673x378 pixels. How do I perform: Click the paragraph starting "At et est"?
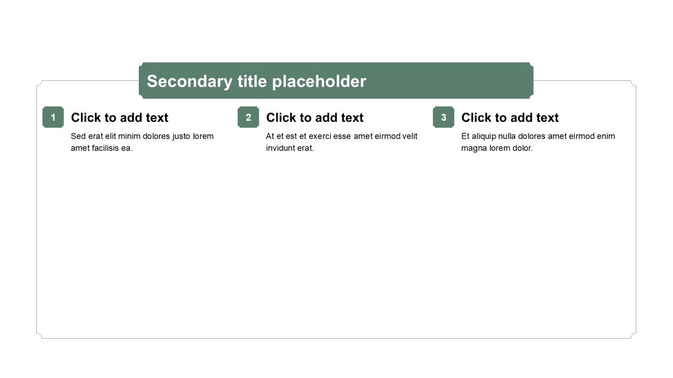coord(341,142)
